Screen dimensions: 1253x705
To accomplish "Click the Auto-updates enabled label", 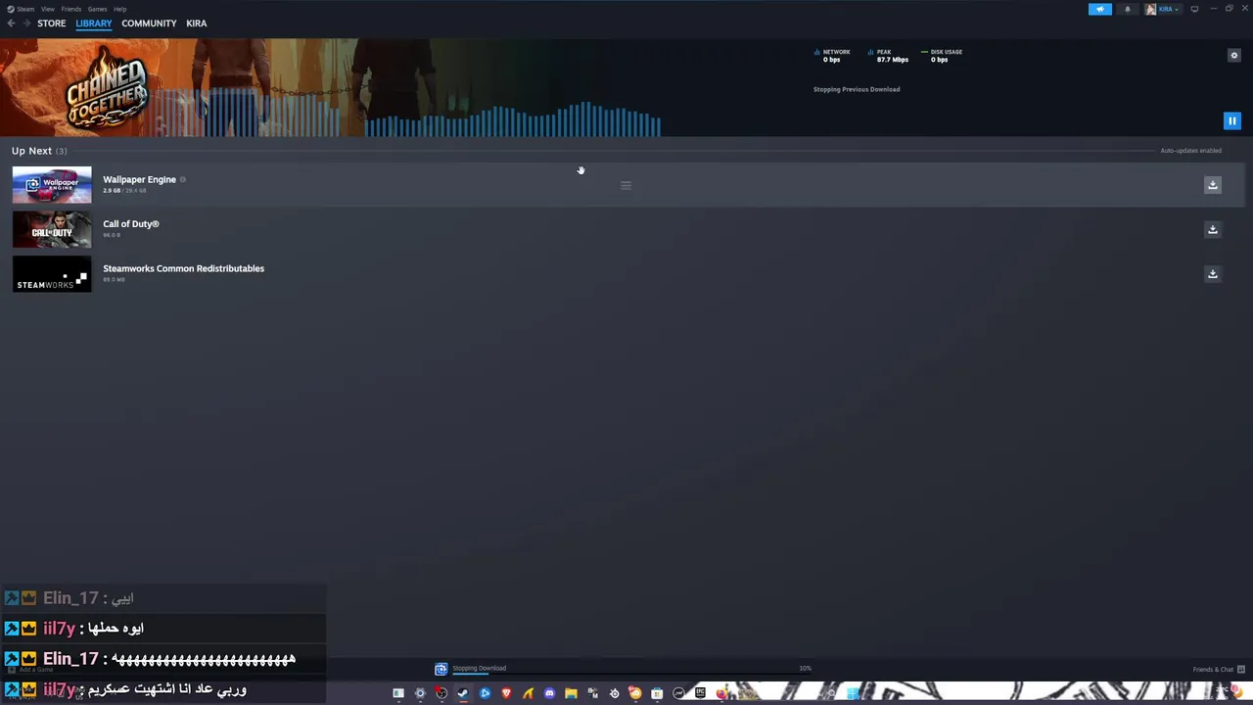I will point(1190,151).
